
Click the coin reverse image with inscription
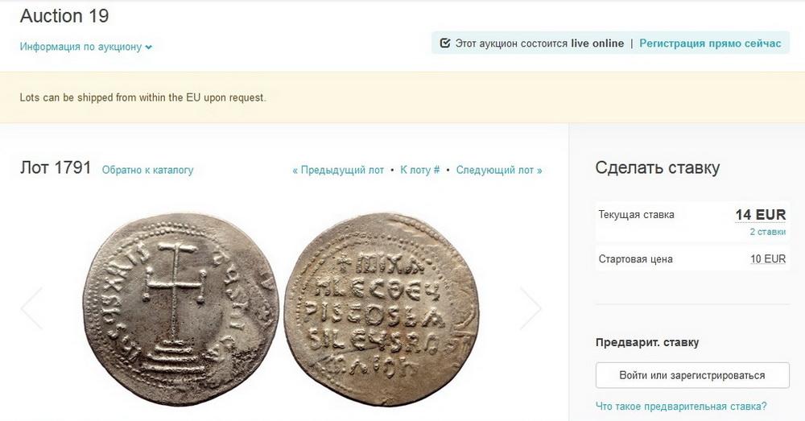click(x=382, y=309)
